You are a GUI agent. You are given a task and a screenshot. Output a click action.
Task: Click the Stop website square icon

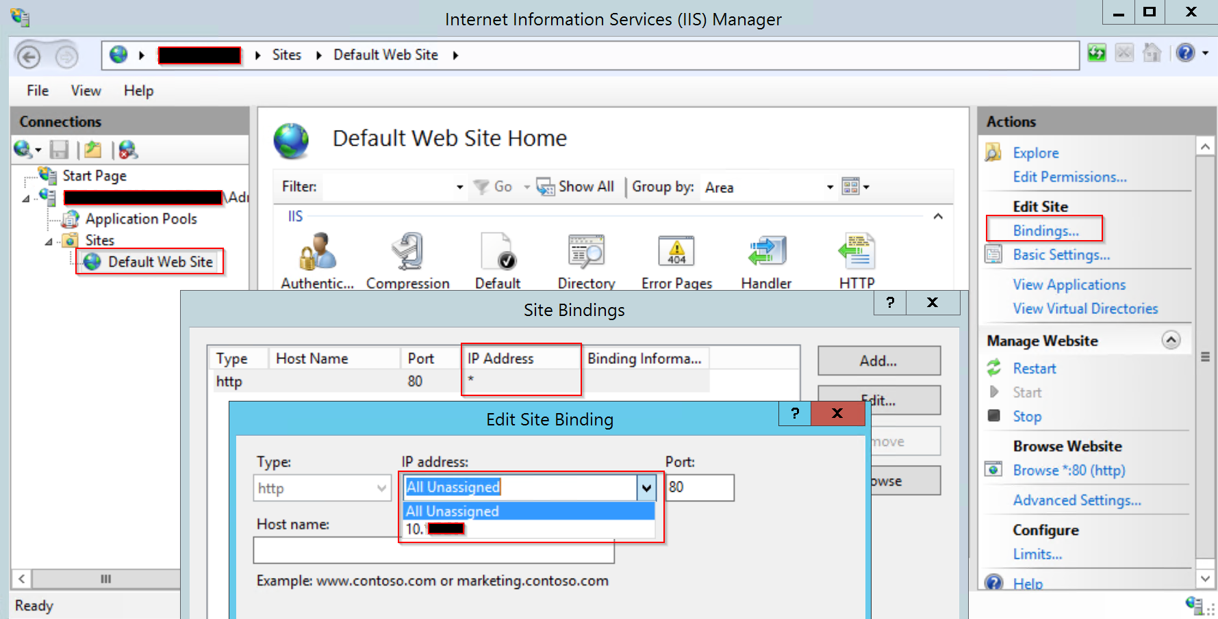[x=994, y=416]
